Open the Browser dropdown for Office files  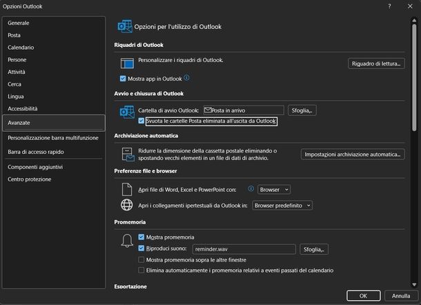tap(274, 190)
